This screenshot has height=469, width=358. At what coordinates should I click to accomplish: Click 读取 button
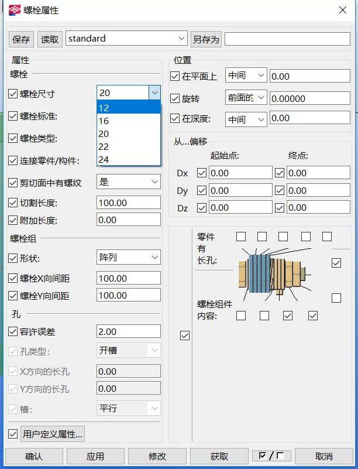50,39
